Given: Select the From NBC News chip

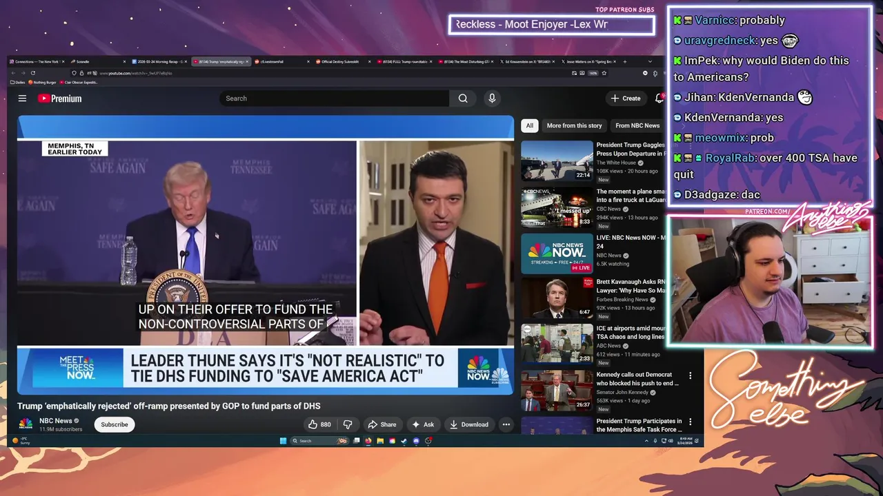Looking at the screenshot, I should point(637,125).
